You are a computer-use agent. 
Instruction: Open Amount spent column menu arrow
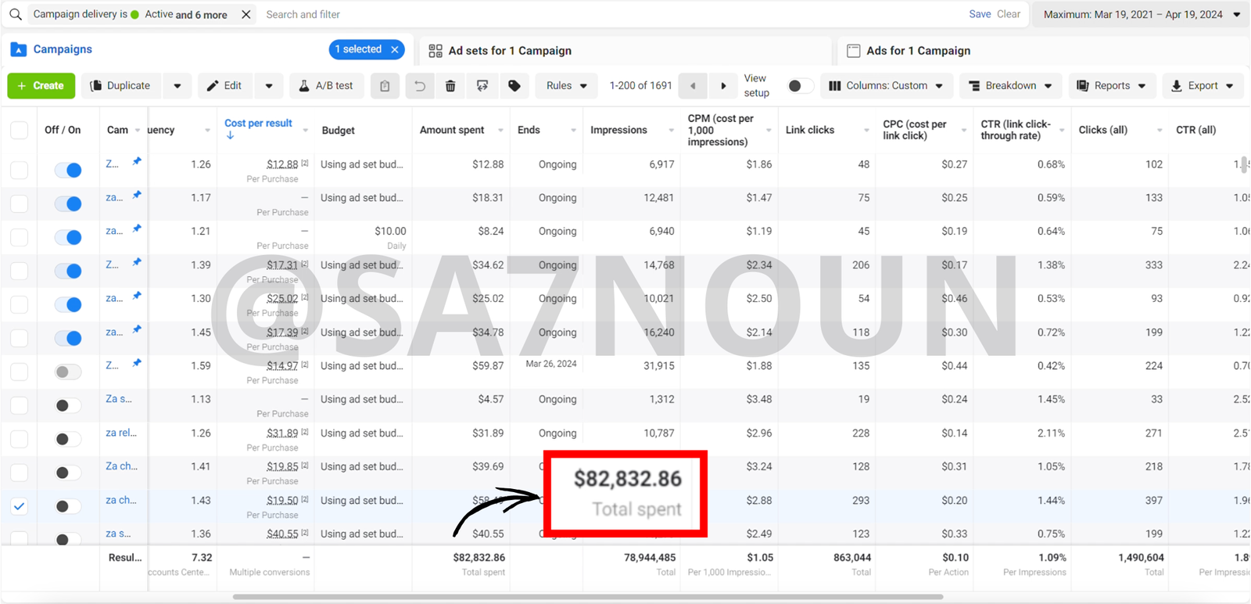(x=500, y=131)
